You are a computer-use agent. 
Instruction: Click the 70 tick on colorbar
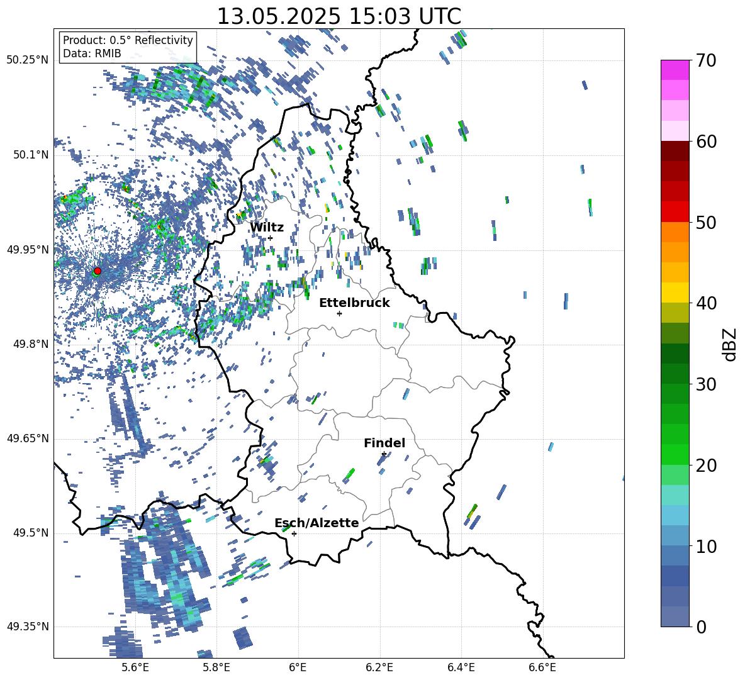(x=706, y=60)
